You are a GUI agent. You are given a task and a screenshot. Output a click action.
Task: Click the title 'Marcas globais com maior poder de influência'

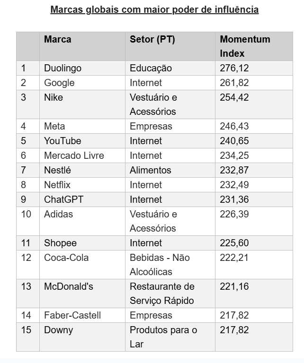point(154,9)
